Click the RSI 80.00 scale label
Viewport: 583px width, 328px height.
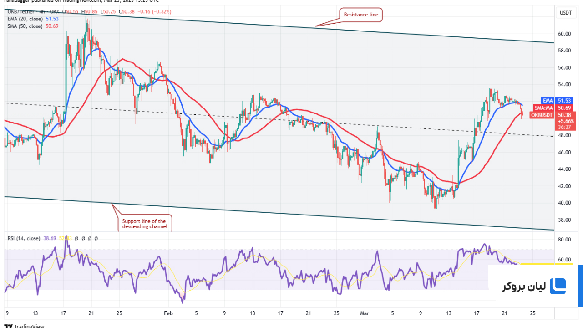[565, 240]
